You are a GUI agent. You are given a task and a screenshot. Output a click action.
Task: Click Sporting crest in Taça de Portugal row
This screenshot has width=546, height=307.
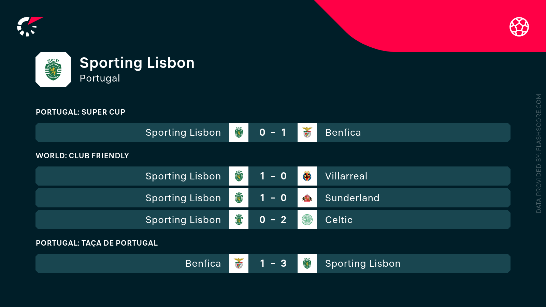[307, 263]
